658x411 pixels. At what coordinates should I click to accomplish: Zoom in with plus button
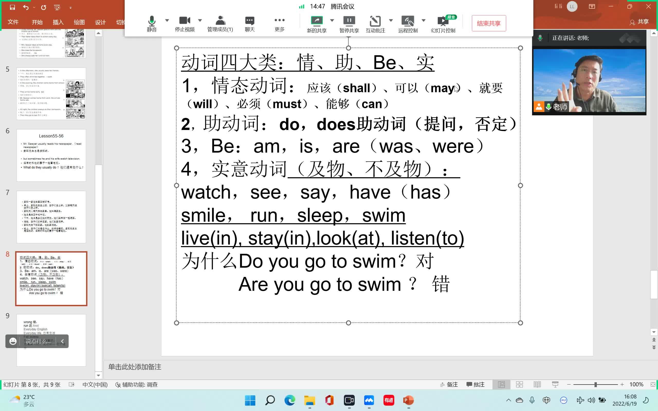622,385
